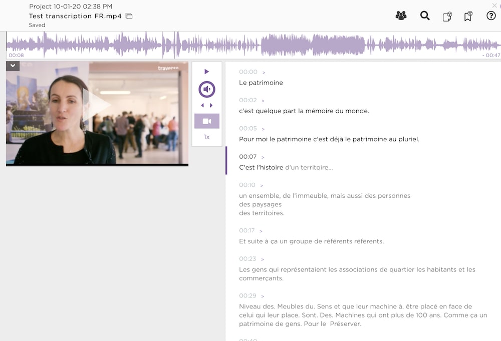Expand arrow next to 00:10

click(x=262, y=185)
